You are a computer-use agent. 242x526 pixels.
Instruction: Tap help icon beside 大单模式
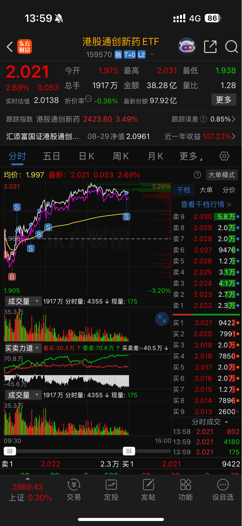click(197, 175)
